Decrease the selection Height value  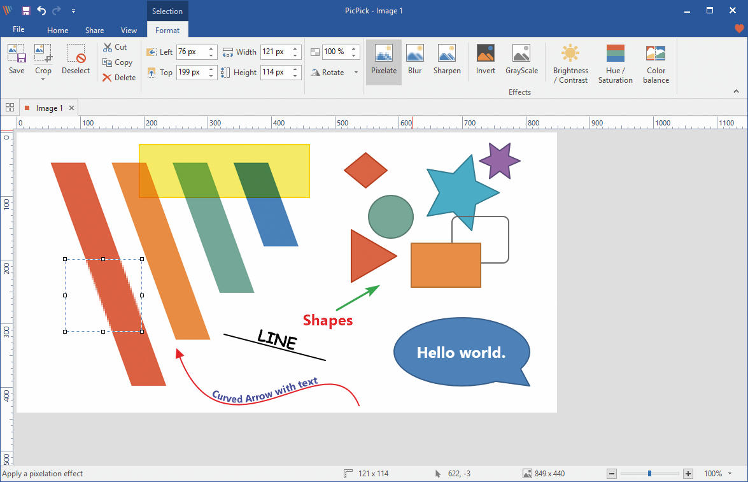point(295,76)
